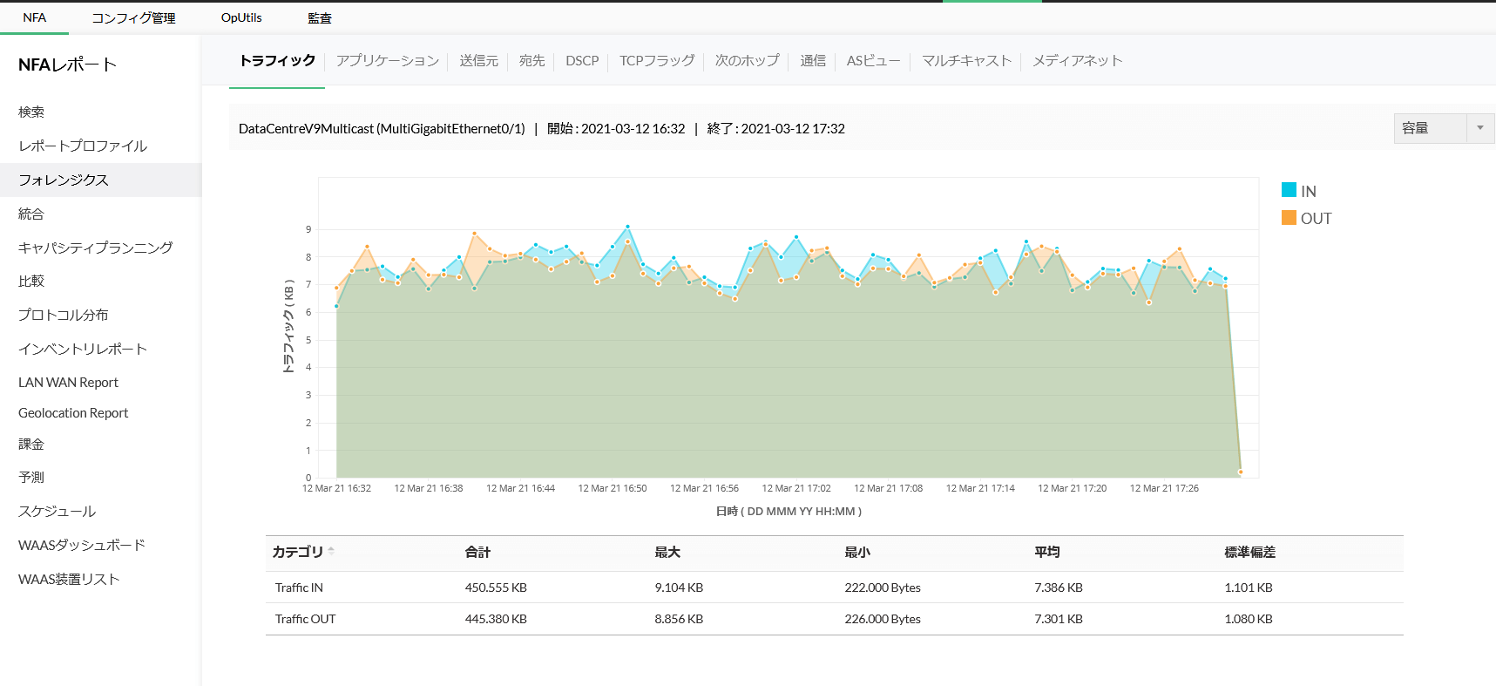The image size is (1496, 686).
Task: Click the OUT orange color swatch
Action: (1289, 218)
